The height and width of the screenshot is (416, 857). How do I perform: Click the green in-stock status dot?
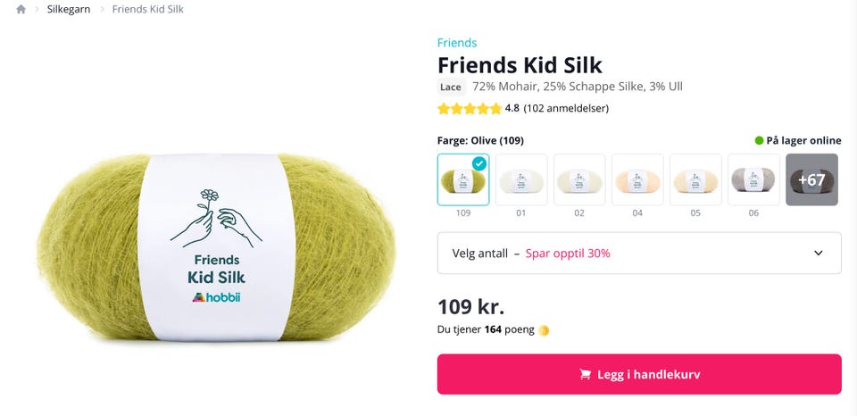point(759,140)
